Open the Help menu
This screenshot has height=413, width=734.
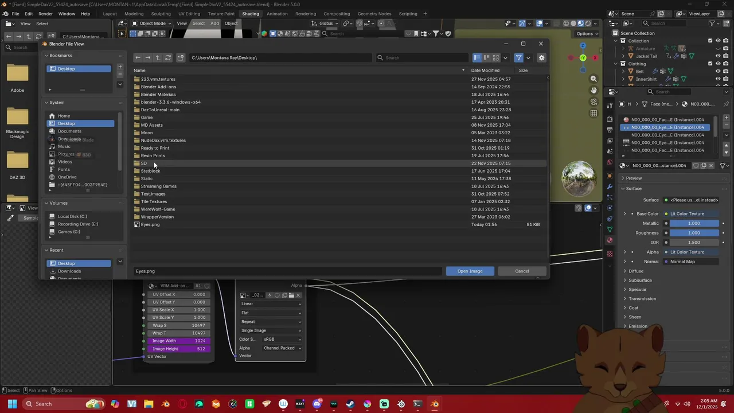(85, 14)
